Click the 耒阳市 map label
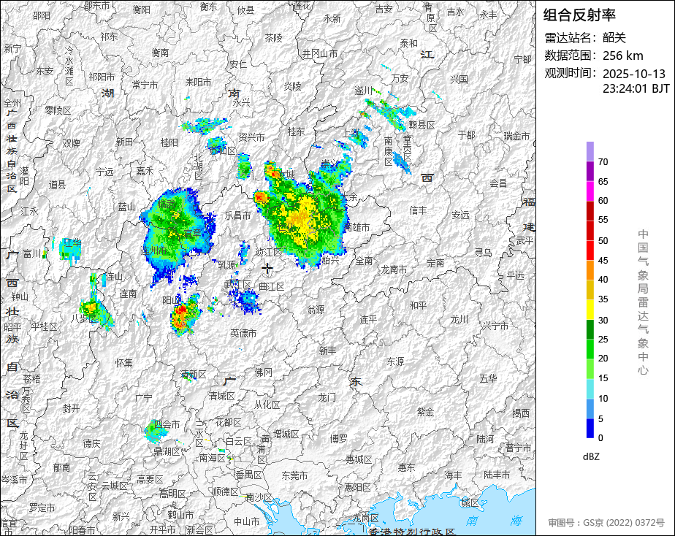 (x=198, y=82)
